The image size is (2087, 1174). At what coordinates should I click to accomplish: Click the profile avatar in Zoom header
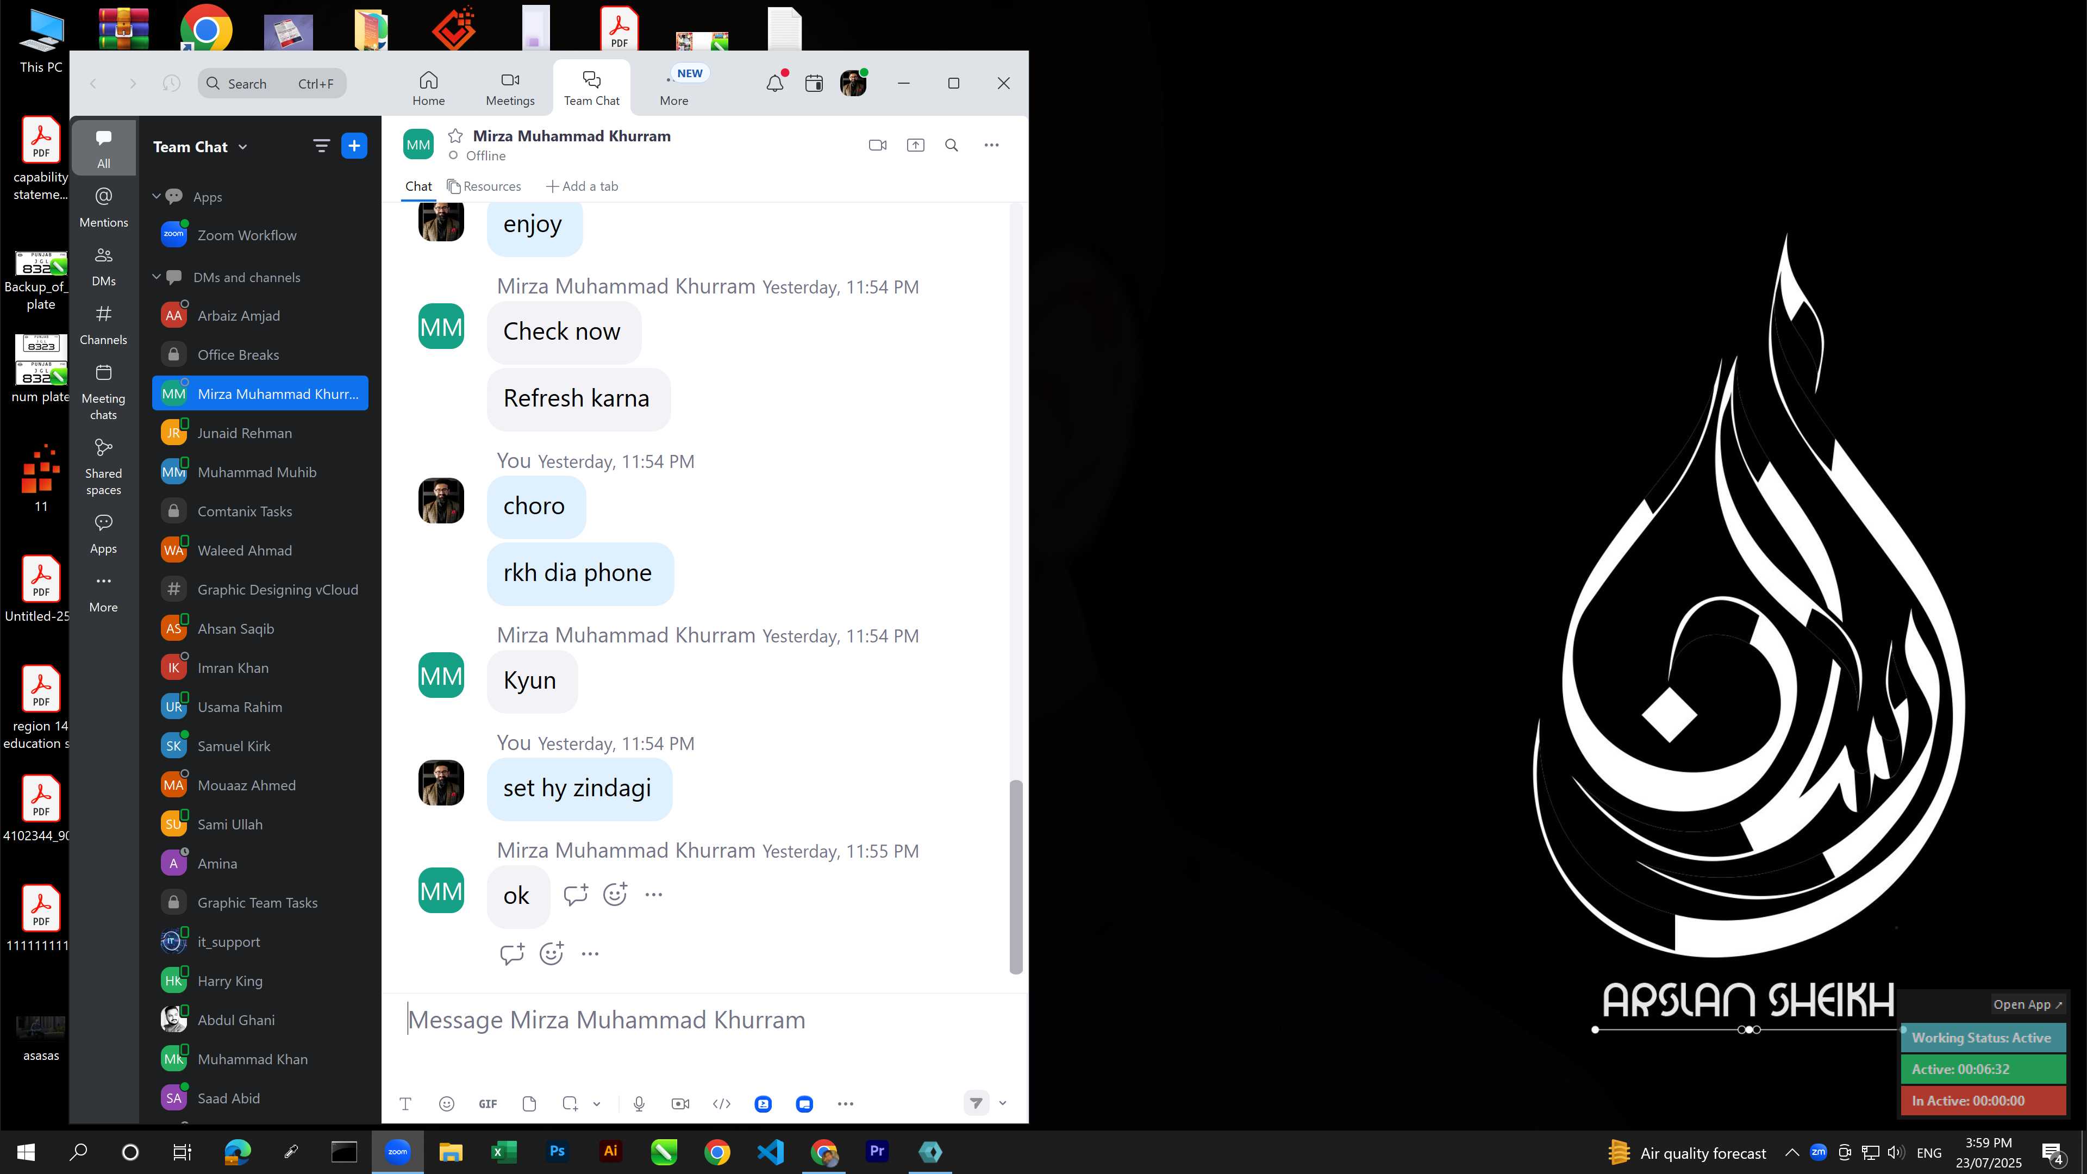[x=853, y=83]
